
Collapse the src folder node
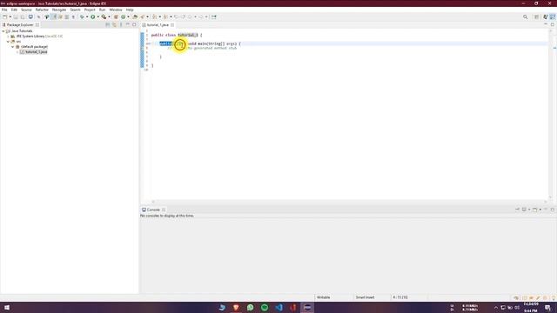[x=8, y=42]
